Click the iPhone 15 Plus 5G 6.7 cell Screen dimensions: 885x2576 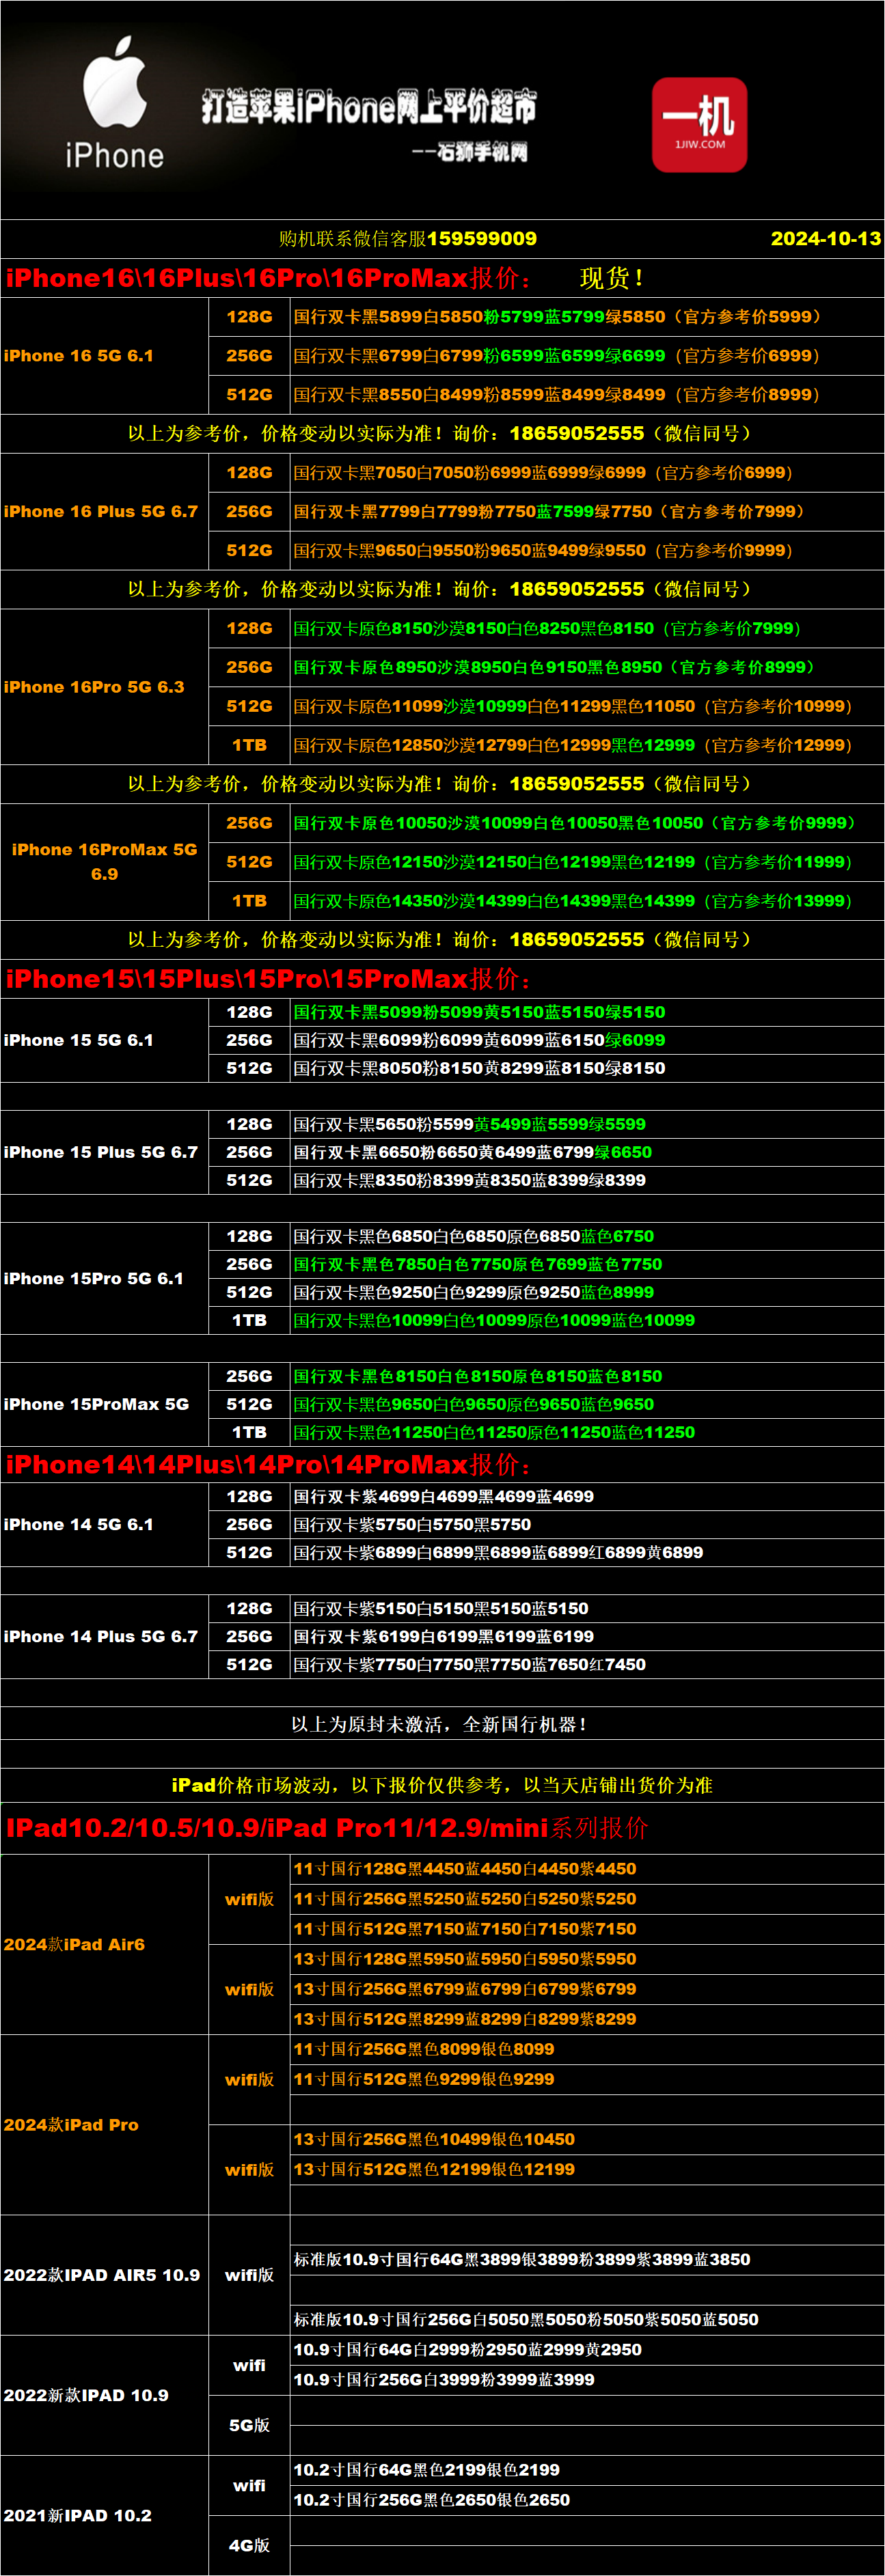coord(104,1152)
